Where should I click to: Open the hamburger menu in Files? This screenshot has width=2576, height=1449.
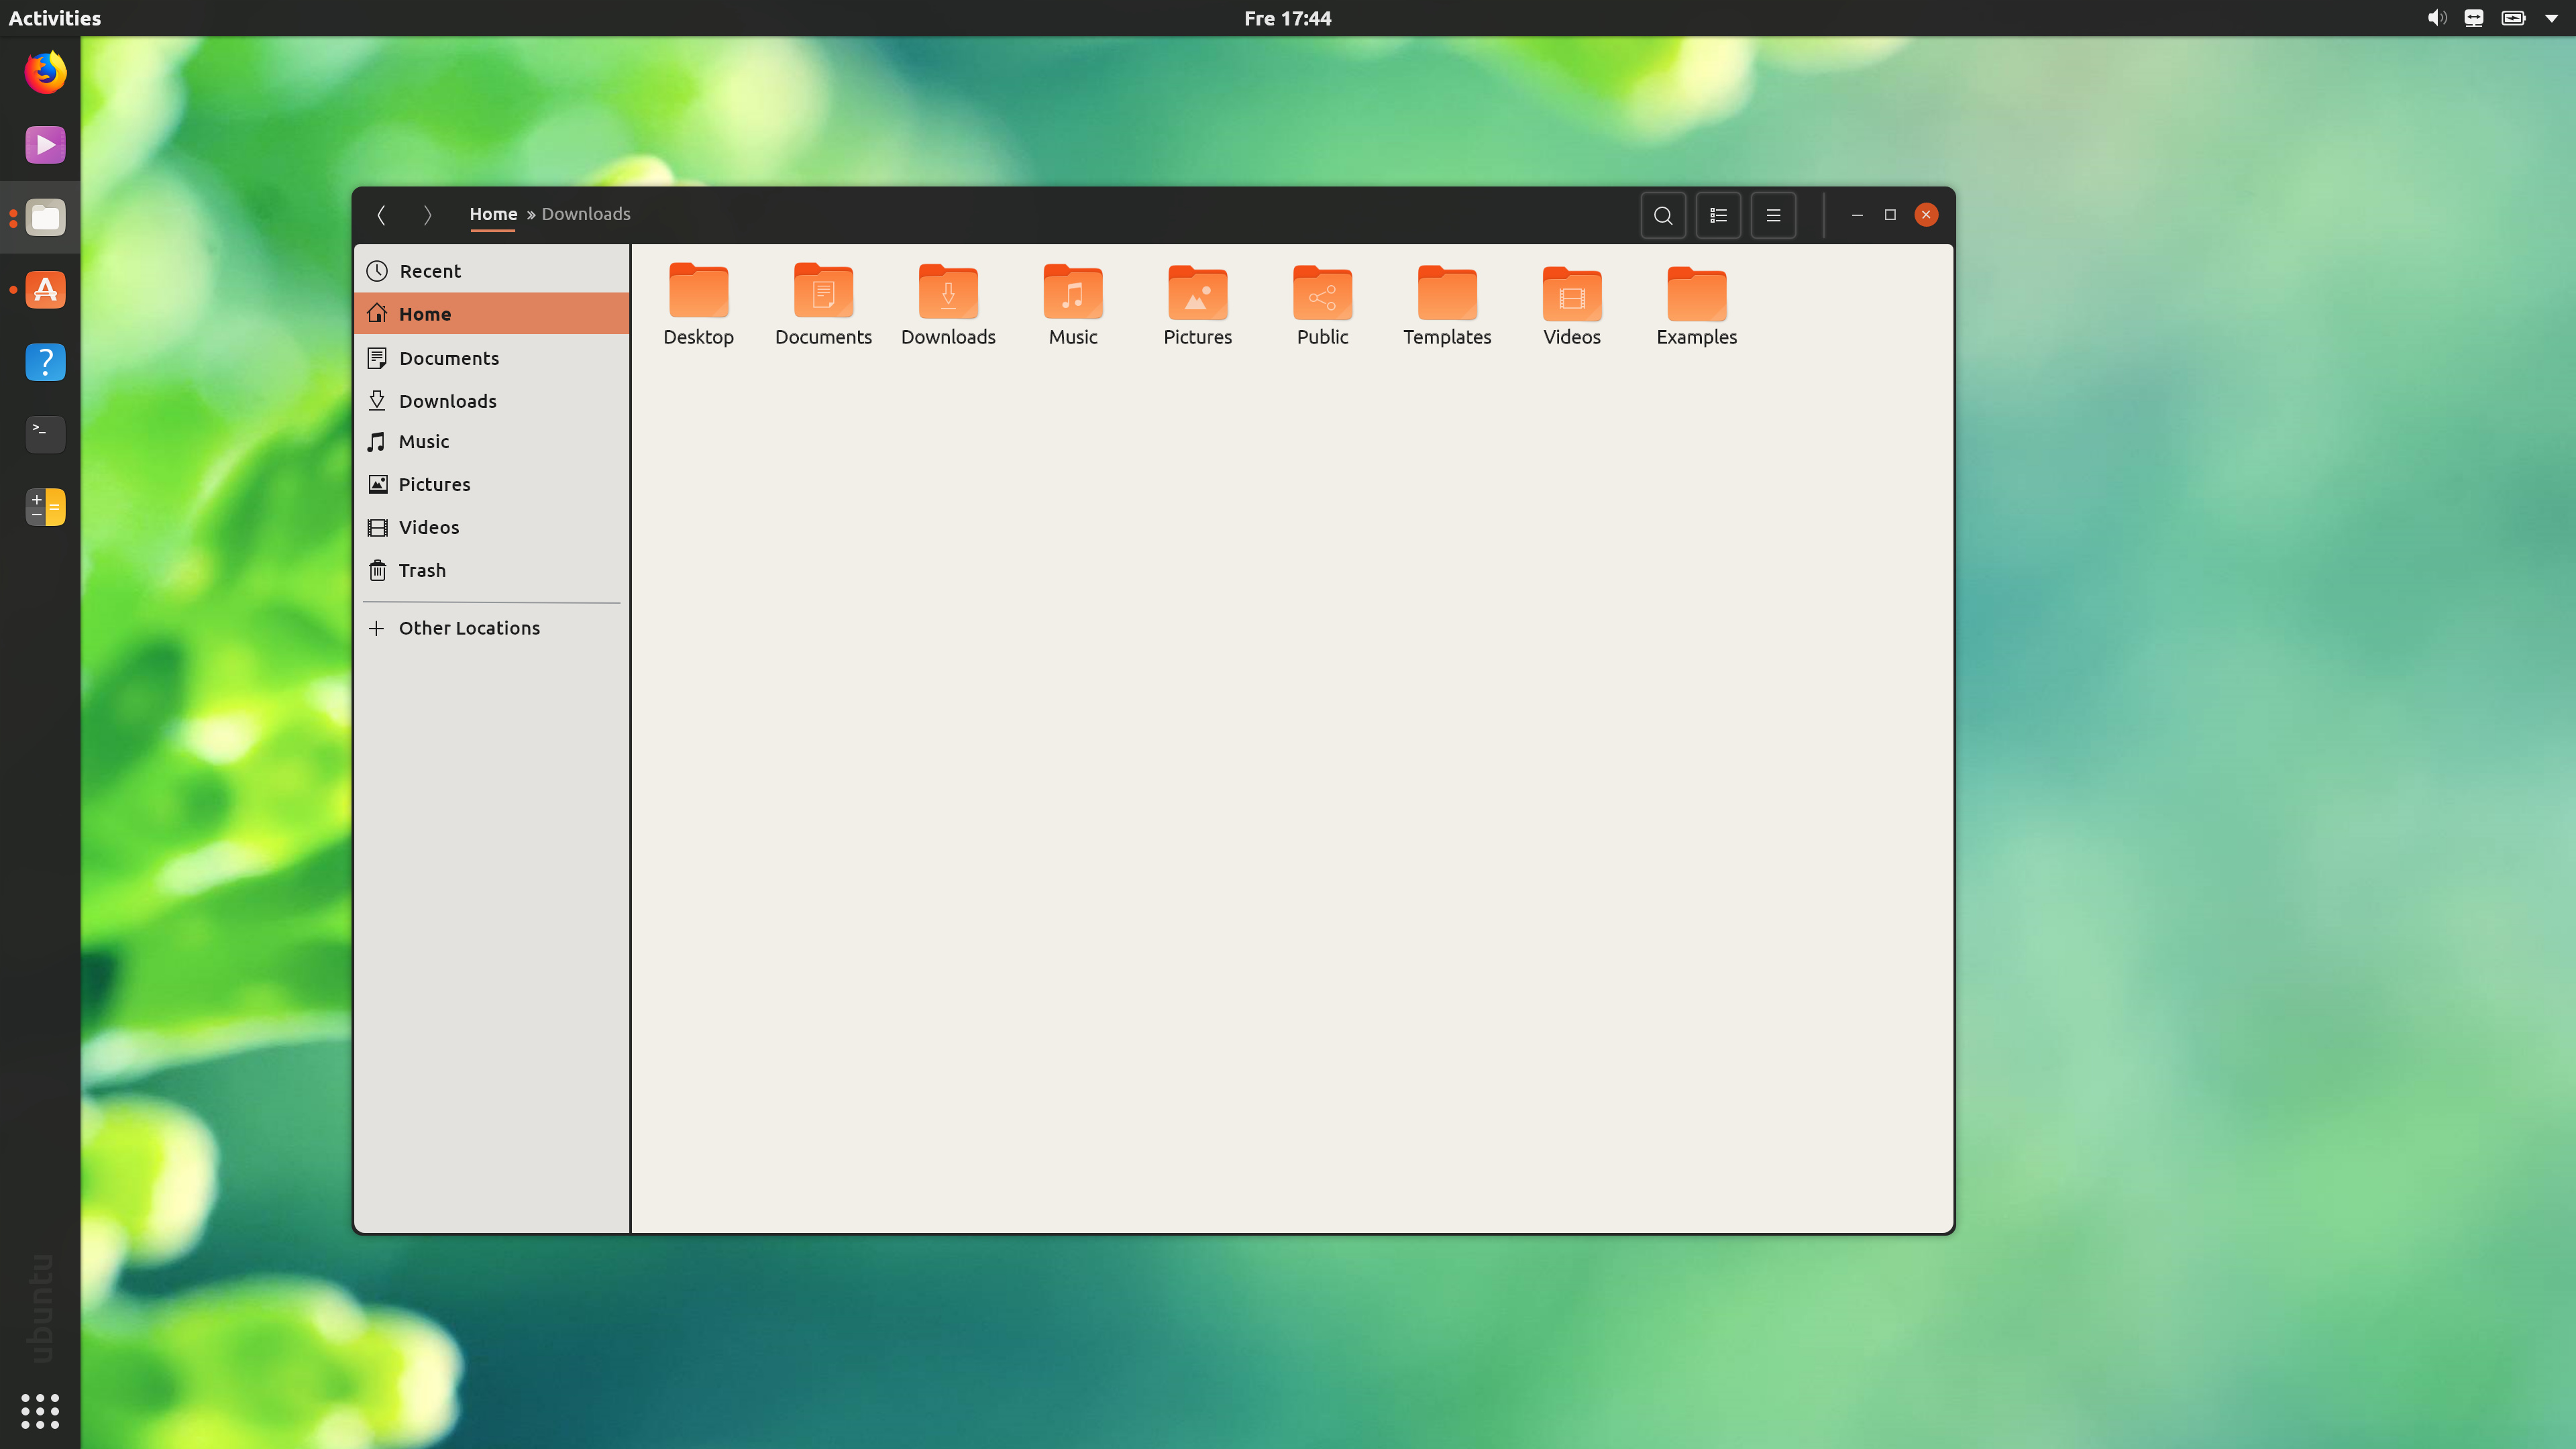(x=1773, y=215)
